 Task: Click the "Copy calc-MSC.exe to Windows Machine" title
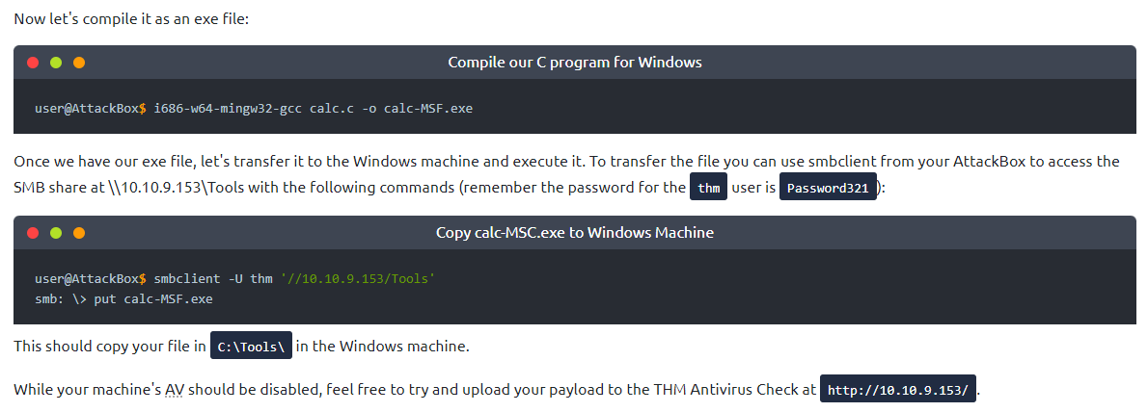pos(574,233)
